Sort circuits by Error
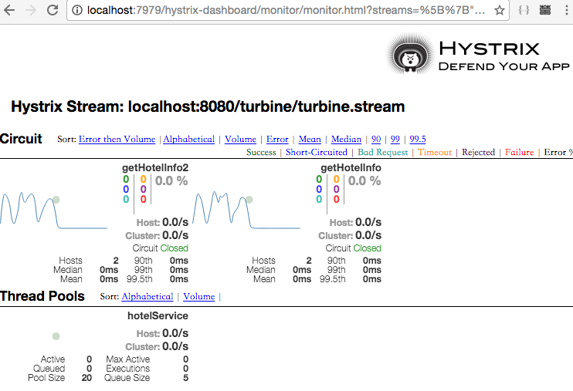This screenshot has height=391, width=573. point(277,139)
